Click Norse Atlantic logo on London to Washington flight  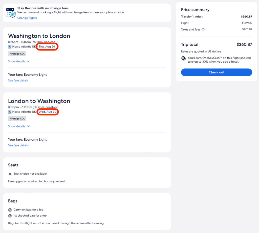coord(10,112)
